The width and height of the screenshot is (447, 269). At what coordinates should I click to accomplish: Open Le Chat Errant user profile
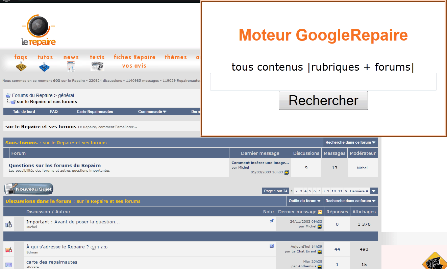(304, 251)
